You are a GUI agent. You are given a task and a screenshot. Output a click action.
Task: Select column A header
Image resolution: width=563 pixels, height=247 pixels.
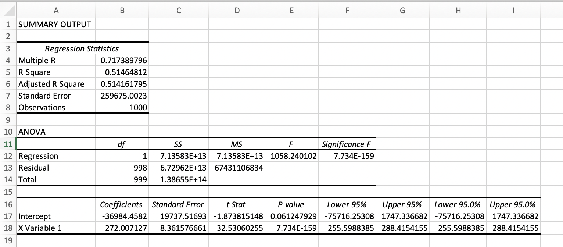tap(56, 11)
